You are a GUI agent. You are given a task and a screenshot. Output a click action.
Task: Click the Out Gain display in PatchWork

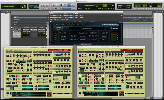(87, 28)
